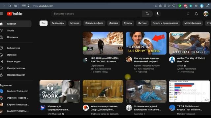Open the YouTube hamburger menu
Screen dimensions: 211x118
click(x=1, y=14)
